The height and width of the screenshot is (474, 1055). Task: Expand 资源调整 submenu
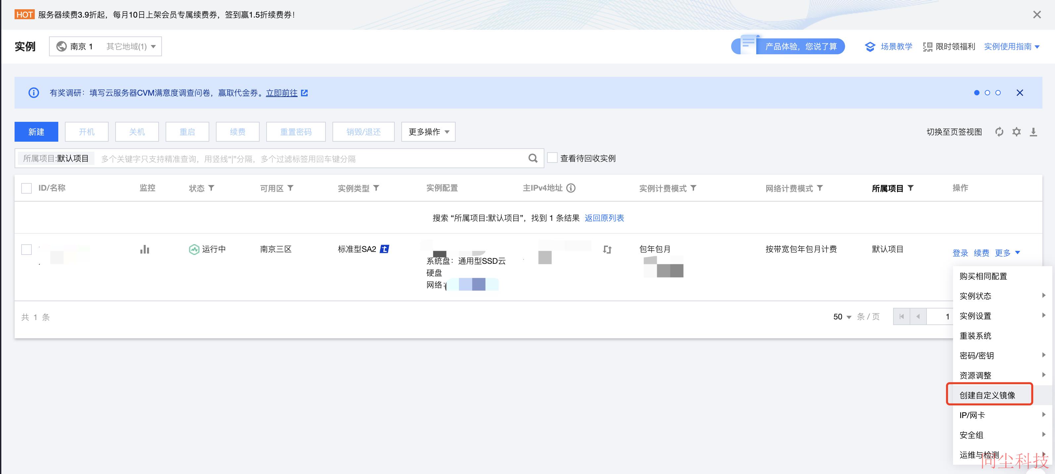coord(1003,375)
